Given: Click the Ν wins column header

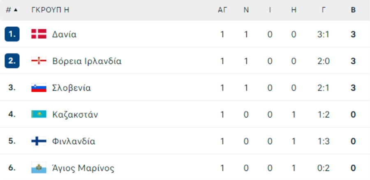Looking at the screenshot, I should tap(246, 10).
